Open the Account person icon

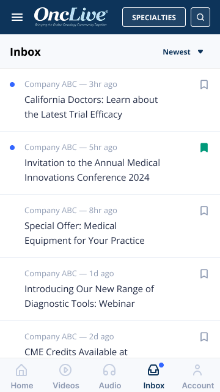click(197, 370)
